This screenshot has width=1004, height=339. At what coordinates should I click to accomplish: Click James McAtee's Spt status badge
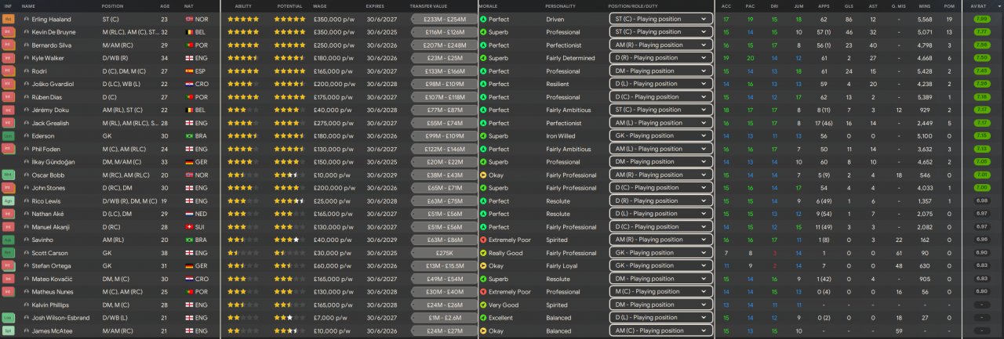(x=9, y=331)
